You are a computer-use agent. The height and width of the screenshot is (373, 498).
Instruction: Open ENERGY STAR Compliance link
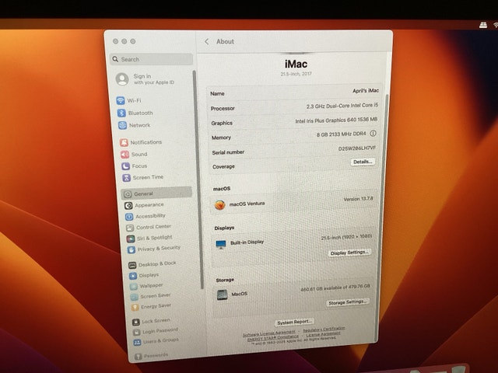(x=273, y=338)
